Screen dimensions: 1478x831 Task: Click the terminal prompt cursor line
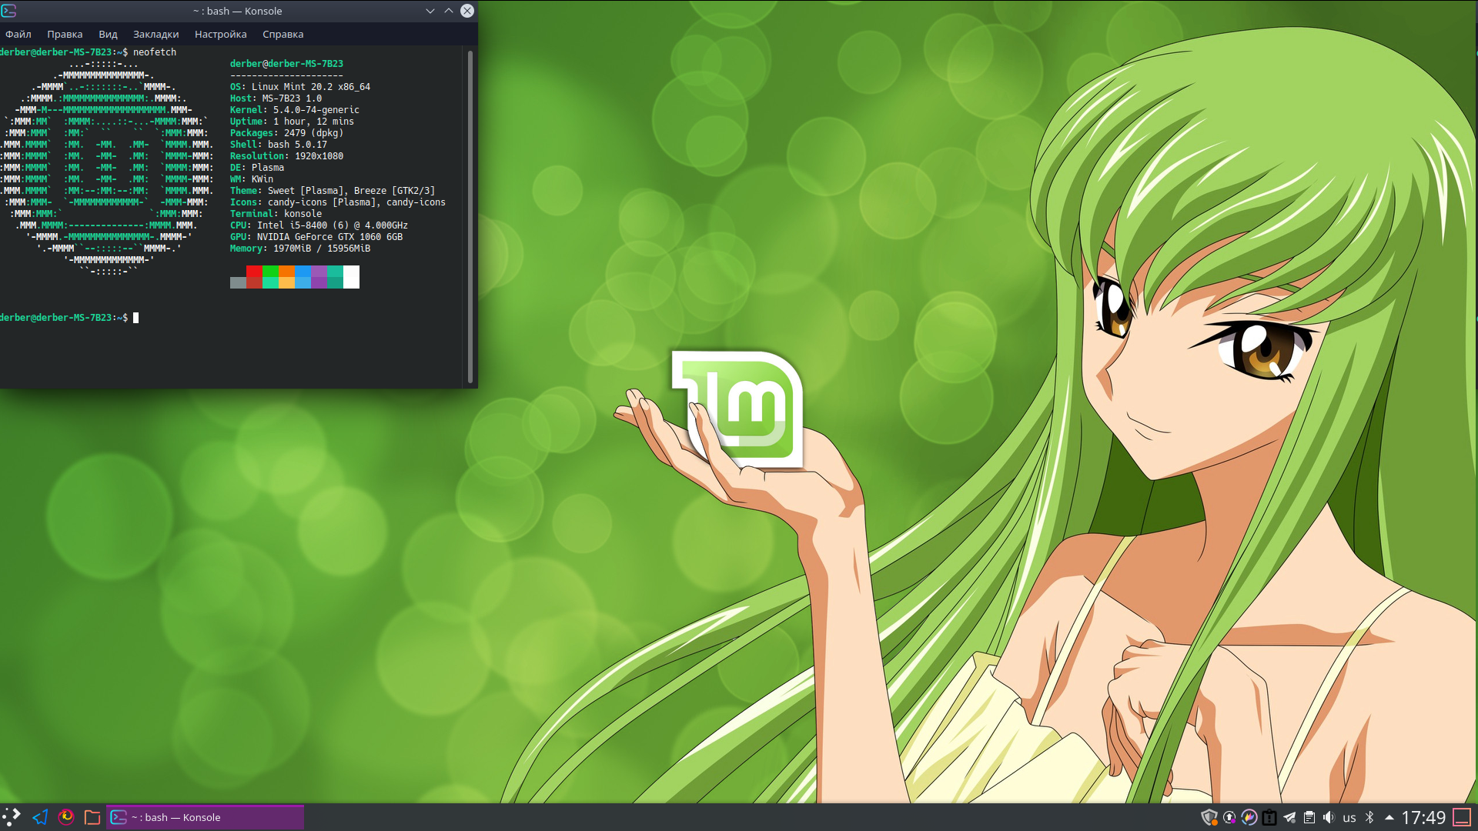coord(69,318)
